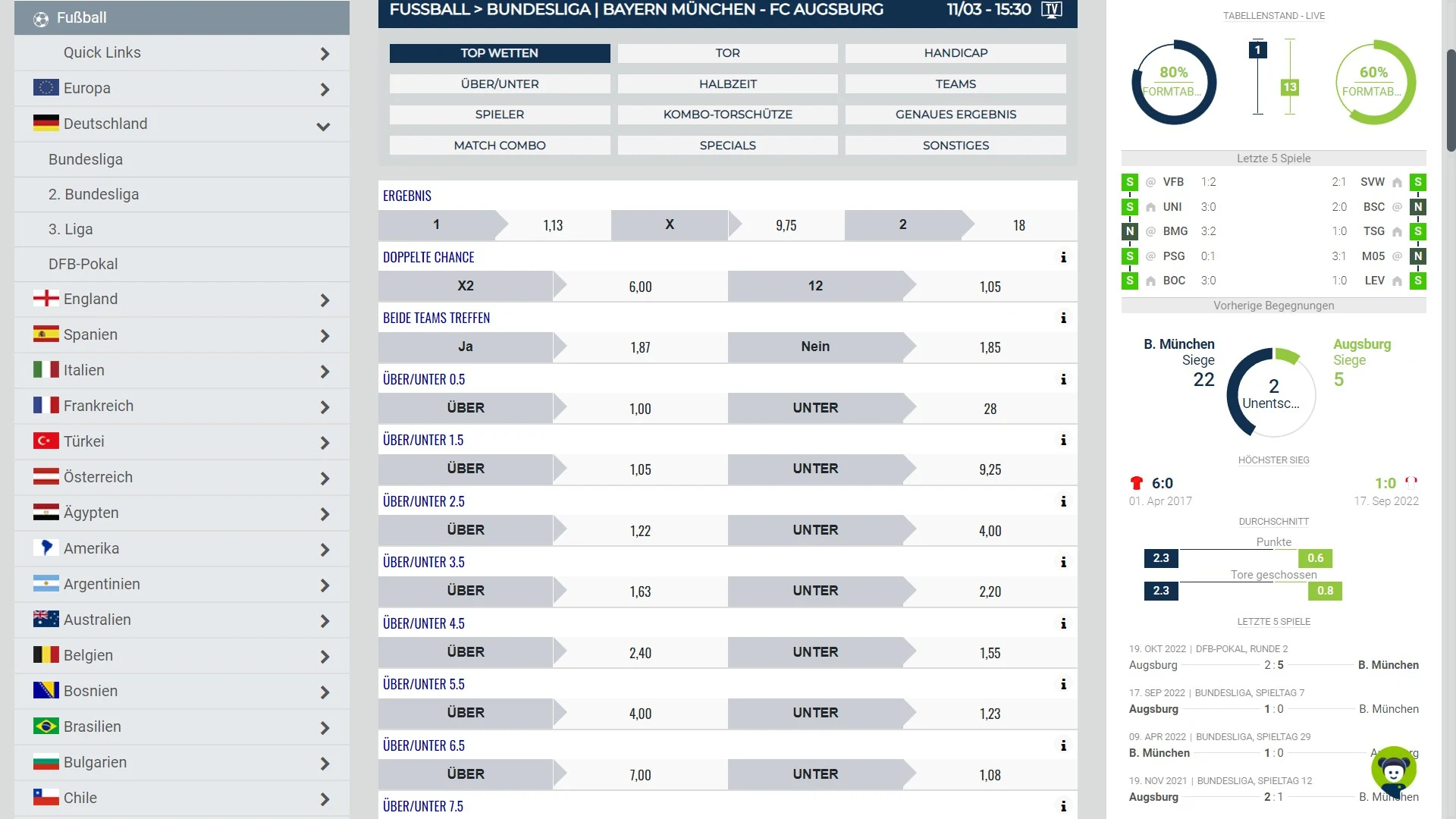1456x819 pixels.
Task: Expand the Europa category chevron
Action: pos(325,89)
